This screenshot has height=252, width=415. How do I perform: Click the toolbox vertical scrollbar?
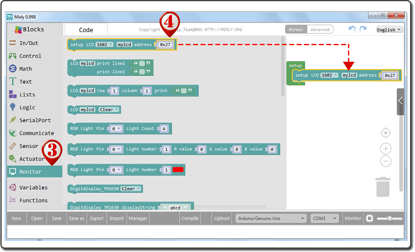[283, 66]
